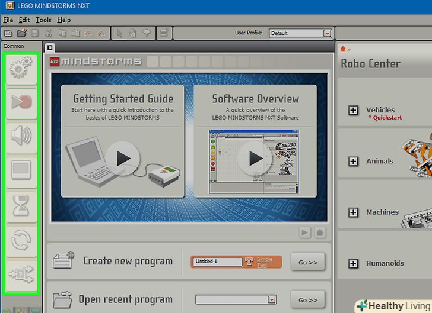Screen dimensions: 432x313
Task: Click the Robo Center home icon
Action: pyautogui.click(x=343, y=49)
